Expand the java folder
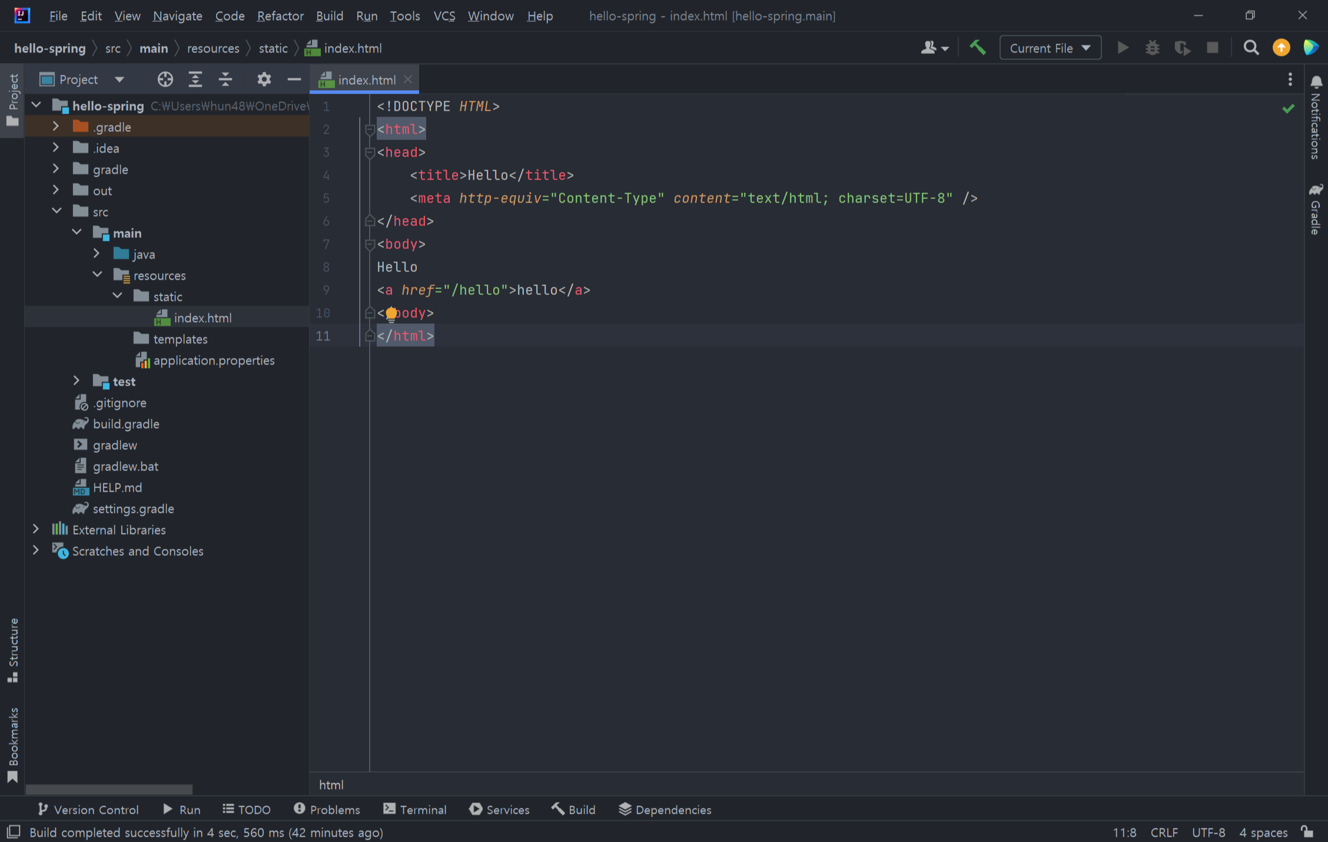The image size is (1328, 842). point(97,254)
